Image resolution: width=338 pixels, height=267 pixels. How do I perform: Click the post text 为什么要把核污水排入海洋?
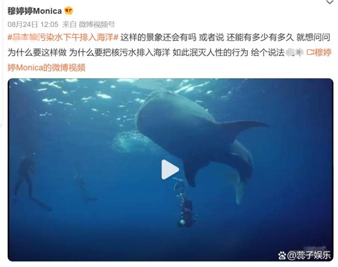[119, 52]
